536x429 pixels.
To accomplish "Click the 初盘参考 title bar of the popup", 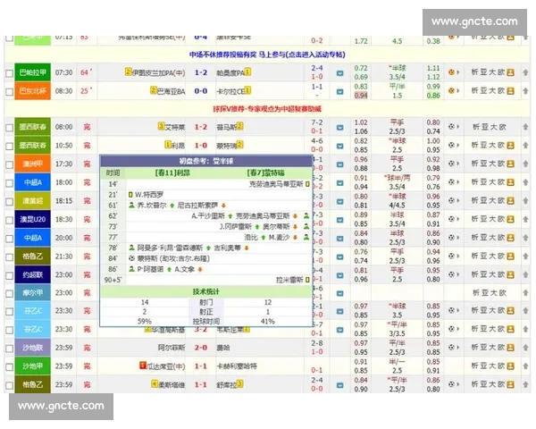I will click(x=206, y=162).
